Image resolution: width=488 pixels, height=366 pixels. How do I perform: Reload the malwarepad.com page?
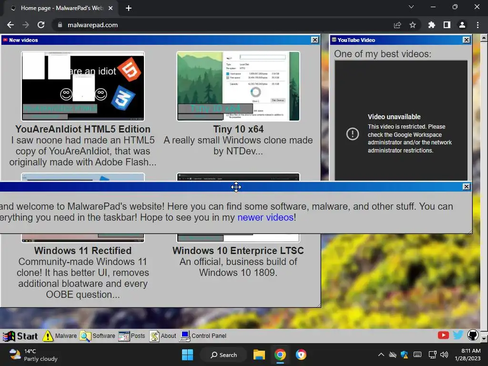[x=41, y=25]
